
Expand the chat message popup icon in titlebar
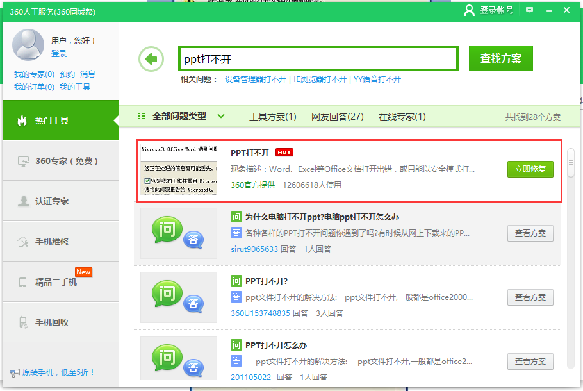530,10
